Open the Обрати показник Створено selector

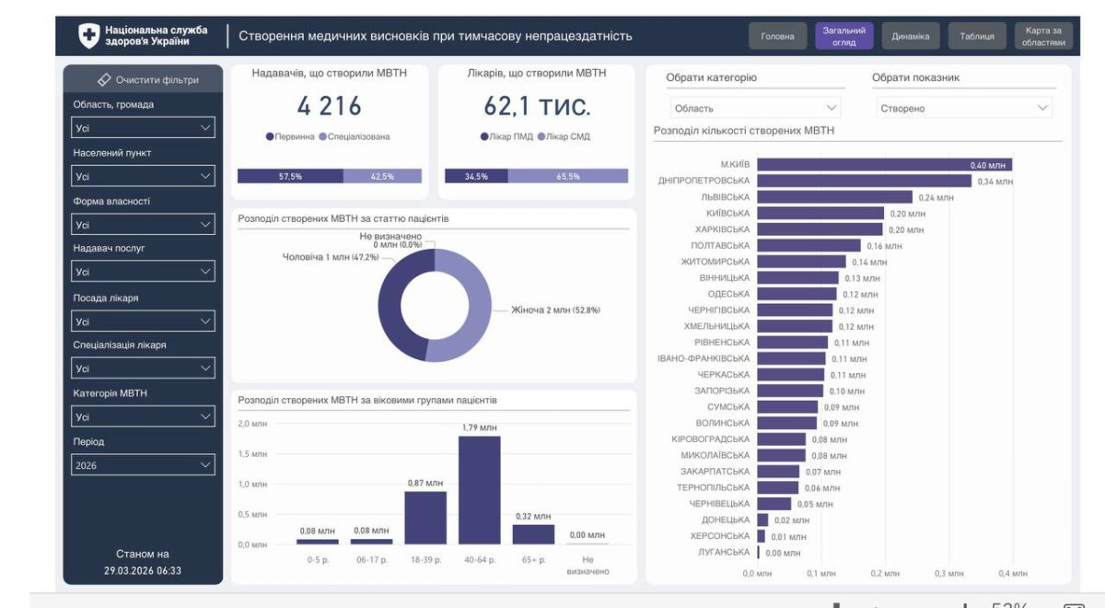[962, 108]
